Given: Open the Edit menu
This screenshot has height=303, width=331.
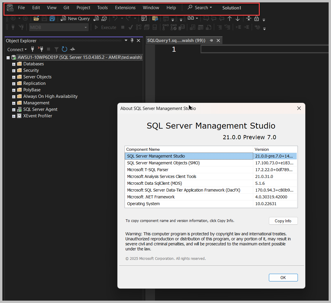Looking at the screenshot, I should (36, 8).
